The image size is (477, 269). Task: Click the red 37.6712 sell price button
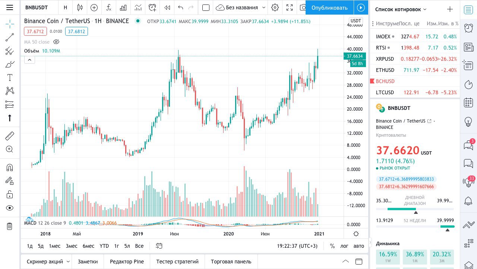[35, 31]
